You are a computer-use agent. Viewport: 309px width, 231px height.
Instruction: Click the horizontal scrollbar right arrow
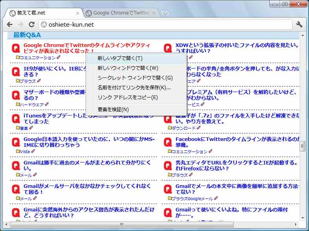point(296,224)
